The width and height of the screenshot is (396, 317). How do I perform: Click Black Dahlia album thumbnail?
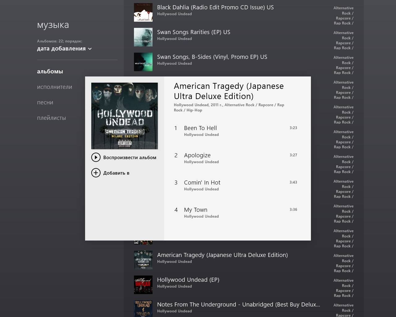(143, 12)
